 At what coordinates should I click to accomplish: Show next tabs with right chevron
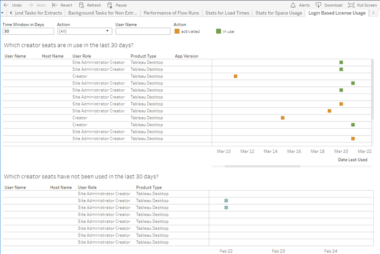pyautogui.click(x=373, y=13)
